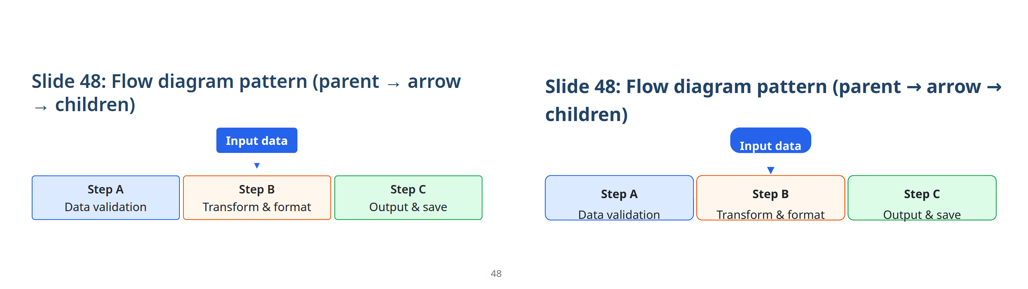The image size is (1028, 289).
Task: Click the square-cornered Input data box
Action: pos(256,140)
